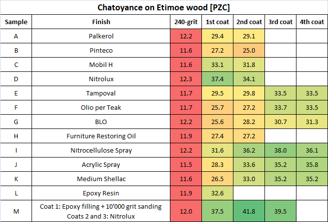
Task: Click the "25.6" value for BLO
Action: click(x=217, y=122)
